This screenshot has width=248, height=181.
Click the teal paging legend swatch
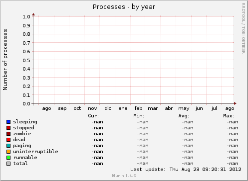click(x=8, y=146)
